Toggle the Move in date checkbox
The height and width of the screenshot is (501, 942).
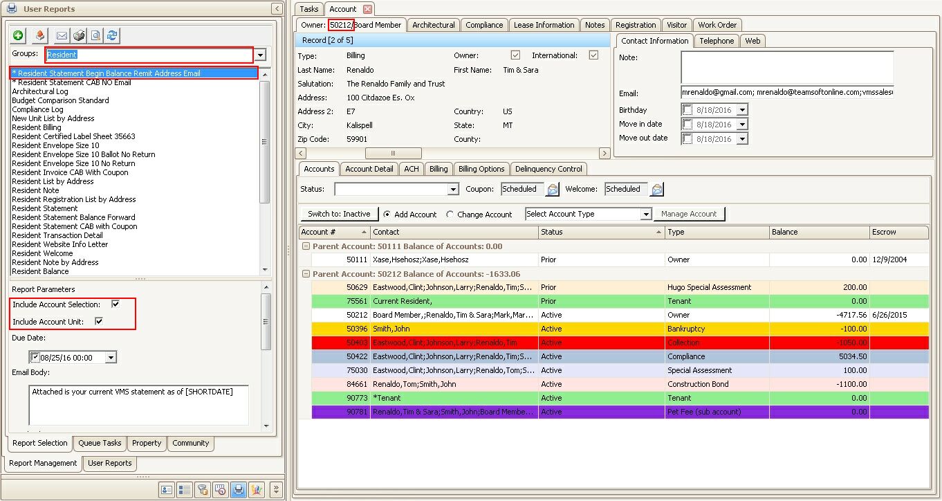click(x=687, y=125)
